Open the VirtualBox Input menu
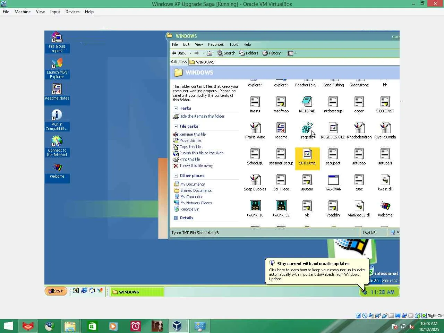This screenshot has height=333, width=444. tap(55, 12)
